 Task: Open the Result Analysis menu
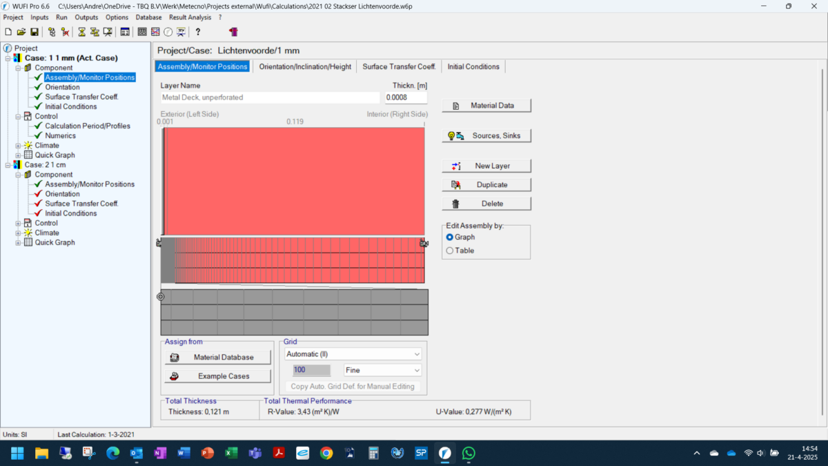[190, 17]
